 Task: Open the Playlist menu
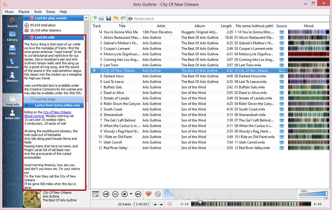24,12
